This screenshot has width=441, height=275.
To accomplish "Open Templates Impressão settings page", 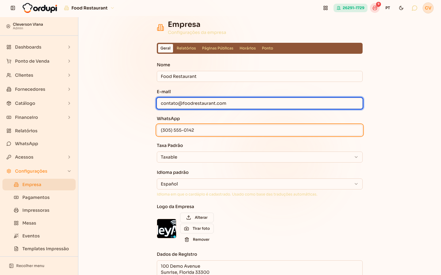I will click(39, 249).
